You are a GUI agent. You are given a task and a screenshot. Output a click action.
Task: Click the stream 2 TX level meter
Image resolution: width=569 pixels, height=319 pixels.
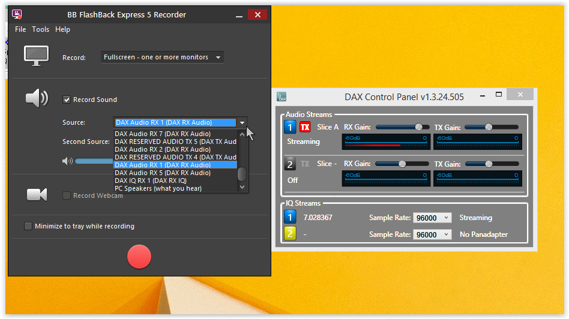tap(478, 179)
